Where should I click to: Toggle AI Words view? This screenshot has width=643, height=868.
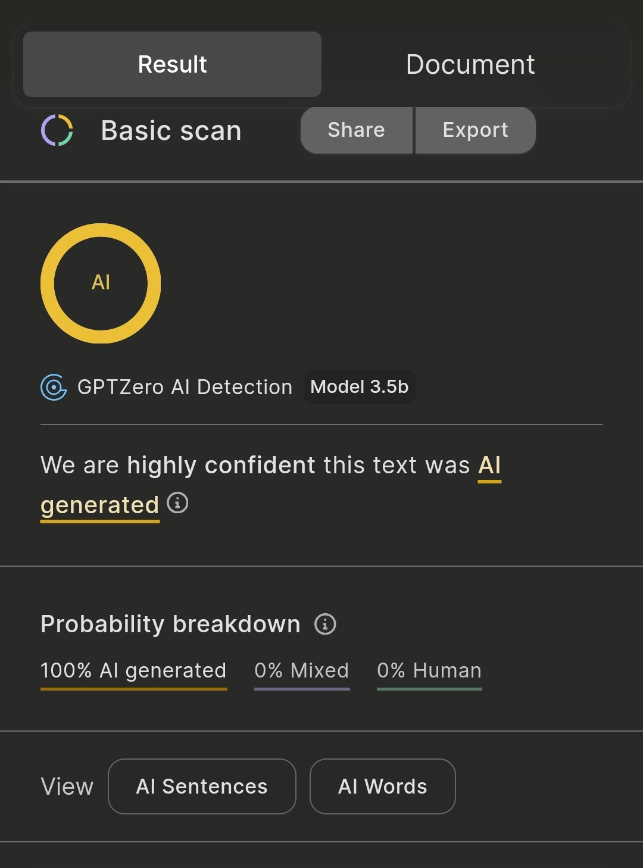point(382,786)
